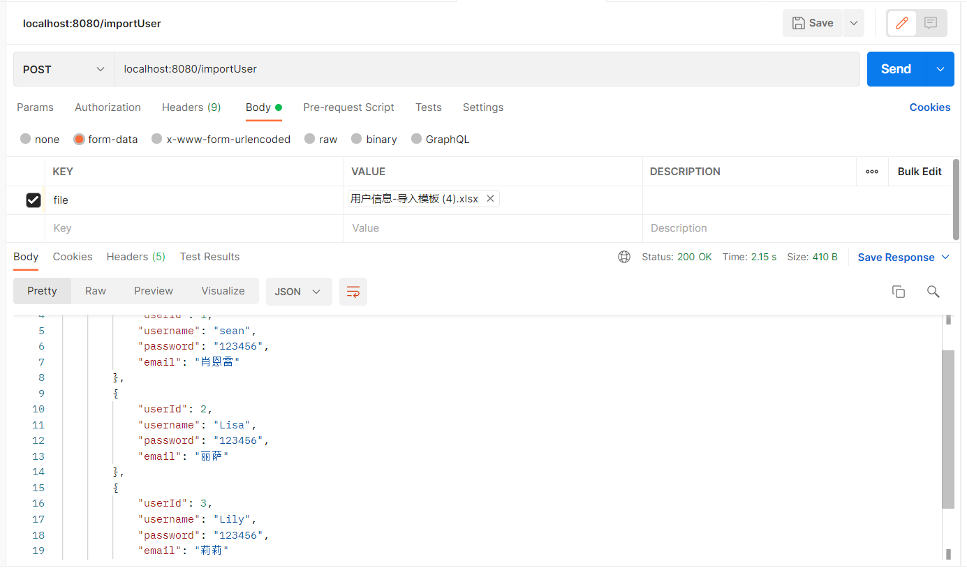
Task: Open the three-dots column options
Action: click(872, 172)
